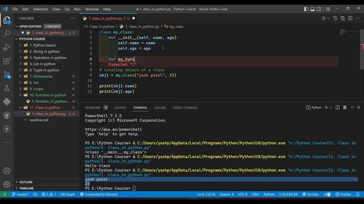Open the GitHub view in activity bar
Image resolution: width=364 pixels, height=204 pixels.
click(x=7, y=115)
